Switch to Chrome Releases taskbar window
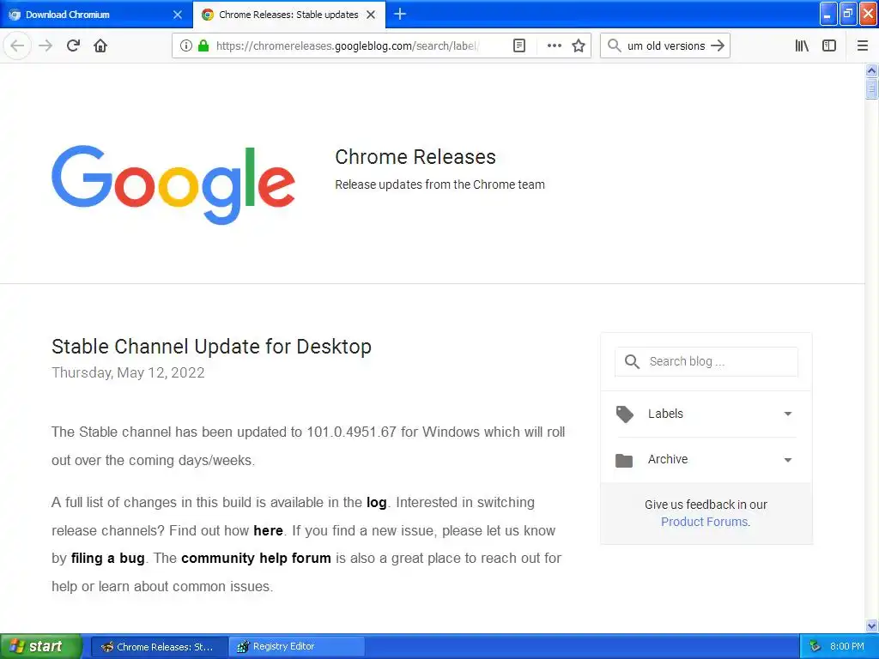 pos(159,647)
